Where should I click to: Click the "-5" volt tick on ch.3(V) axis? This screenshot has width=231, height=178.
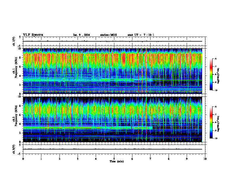[19, 154]
